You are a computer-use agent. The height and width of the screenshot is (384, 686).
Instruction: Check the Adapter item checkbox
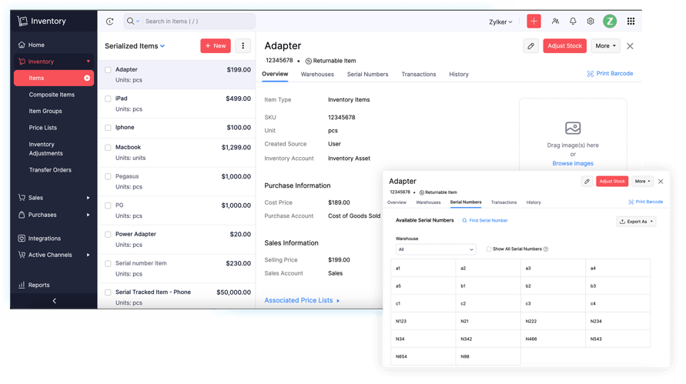(108, 69)
